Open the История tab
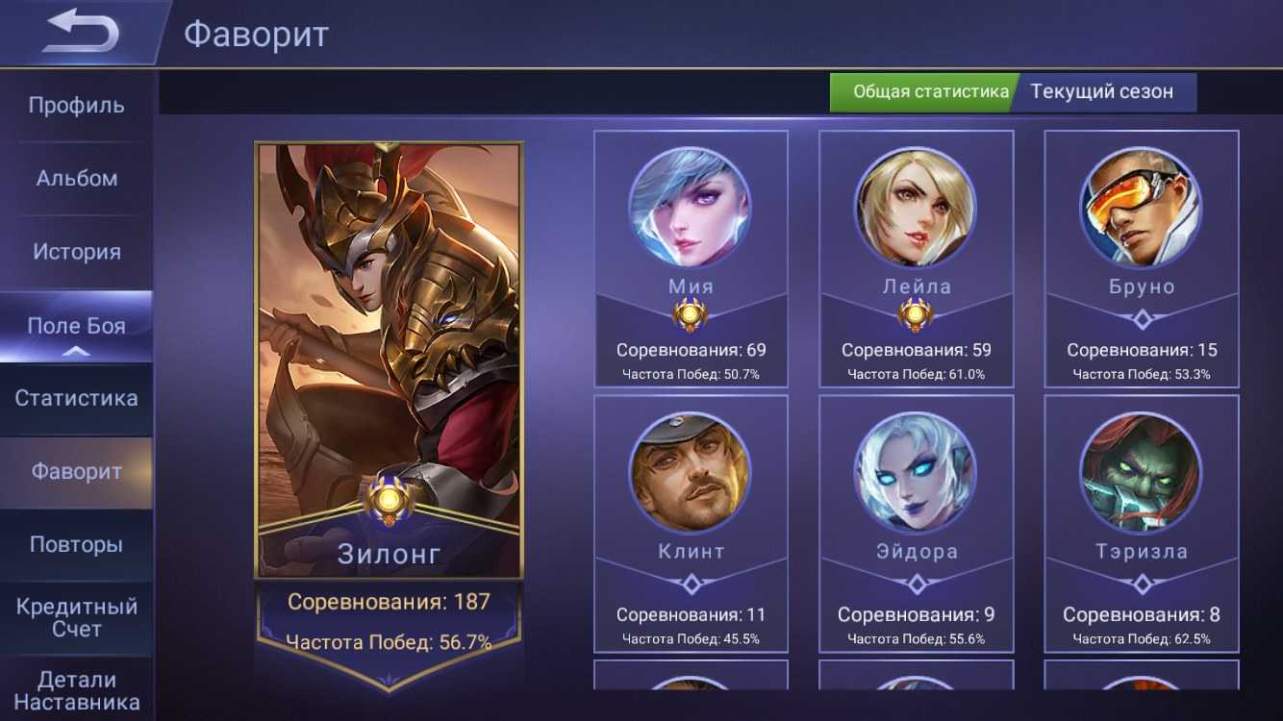This screenshot has height=721, width=1283. pyautogui.click(x=76, y=252)
